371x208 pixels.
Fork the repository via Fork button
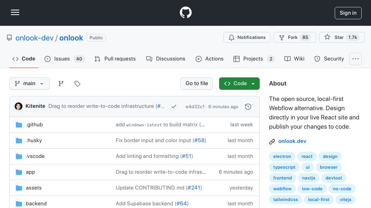[x=294, y=37]
